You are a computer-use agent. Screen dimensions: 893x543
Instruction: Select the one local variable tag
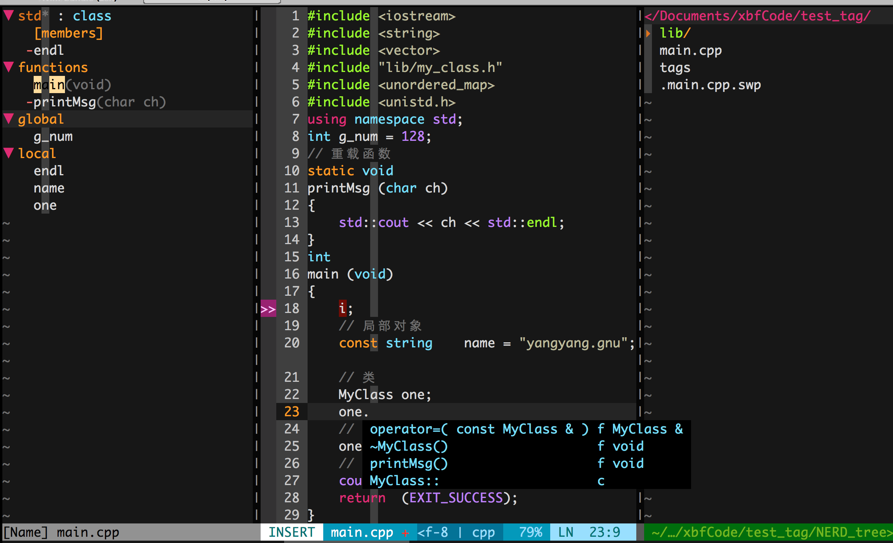click(x=45, y=205)
